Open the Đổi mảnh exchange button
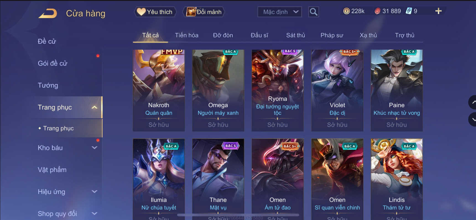This screenshot has width=476, height=220. (204, 12)
